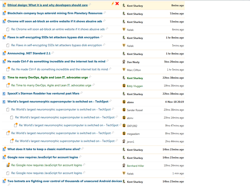Click the member badge icon next to GKP1992

click(x=124, y=125)
